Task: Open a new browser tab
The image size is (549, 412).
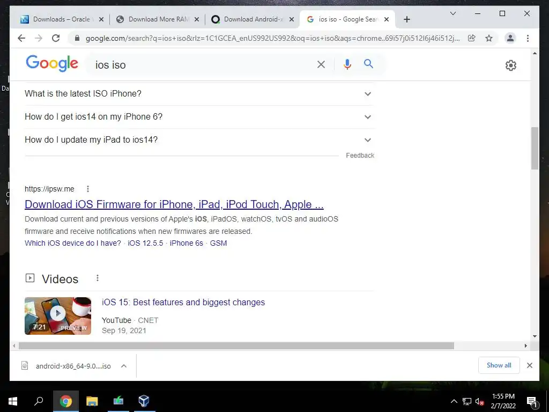Action: pyautogui.click(x=406, y=20)
